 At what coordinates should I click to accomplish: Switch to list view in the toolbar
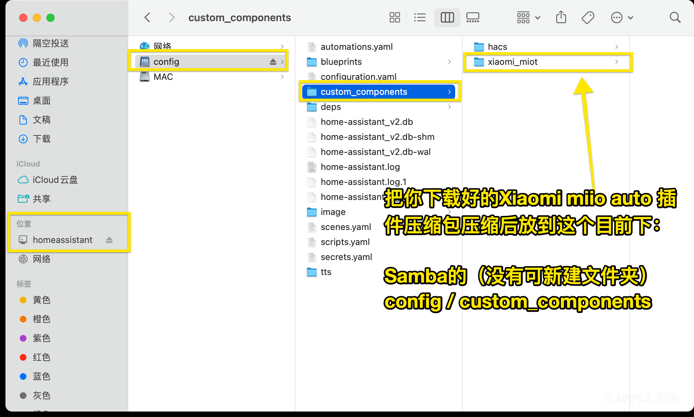coord(420,17)
